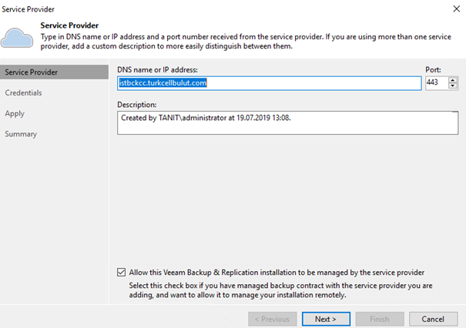The image size is (466, 328).
Task: Select the Summary wizard step
Action: [21, 134]
